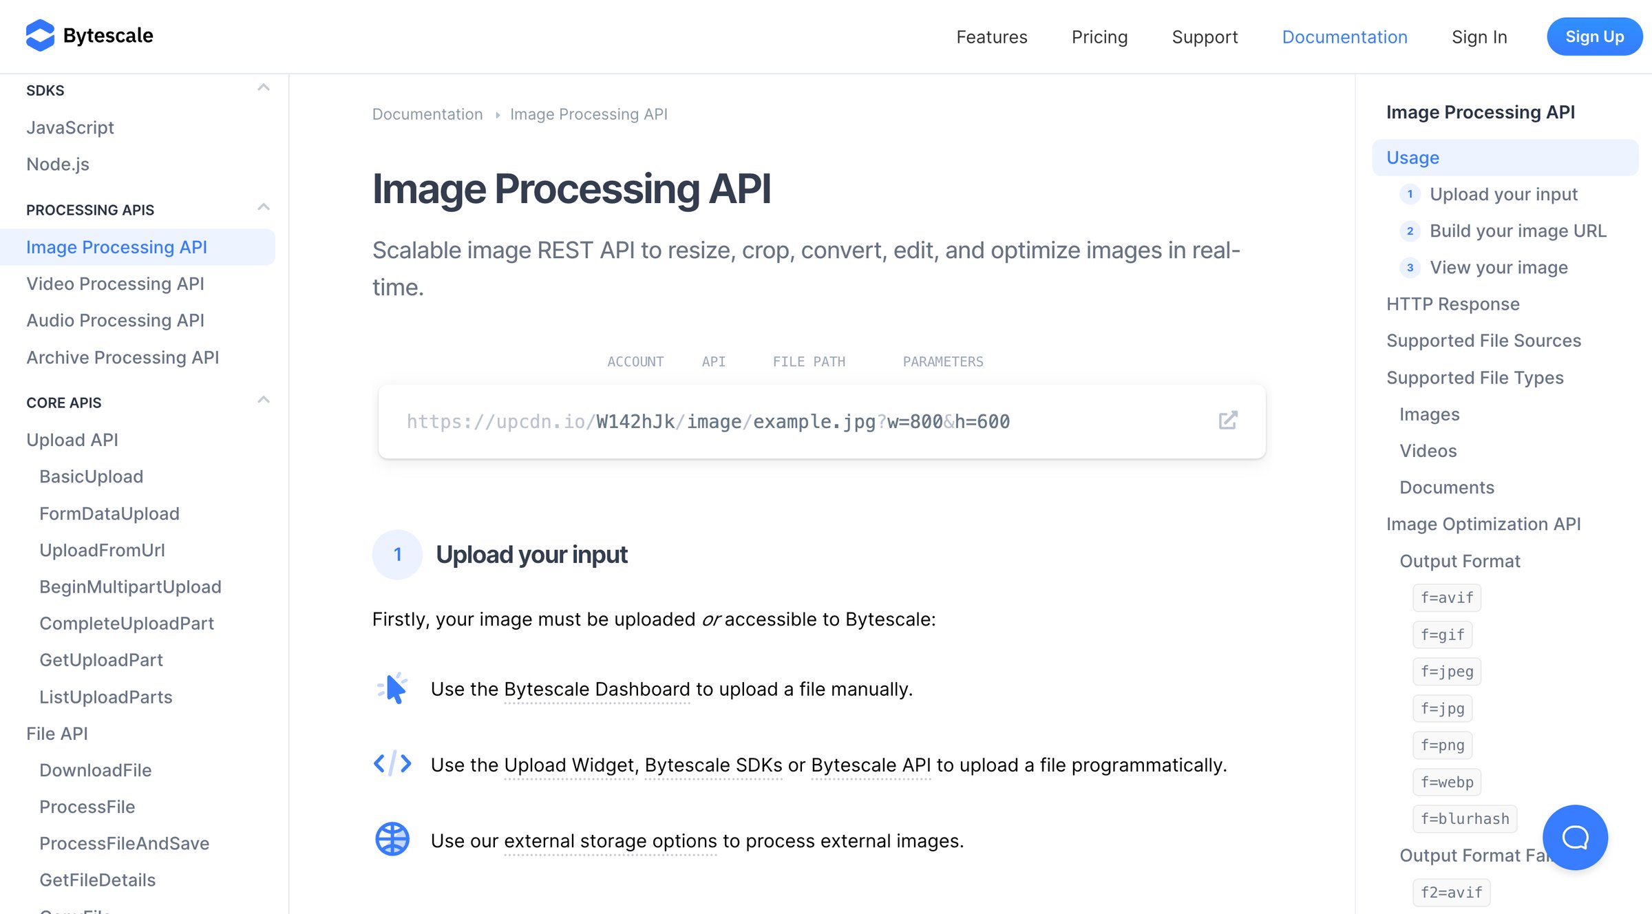
Task: Open FormDataUpload in the sidebar
Action: pos(109,513)
